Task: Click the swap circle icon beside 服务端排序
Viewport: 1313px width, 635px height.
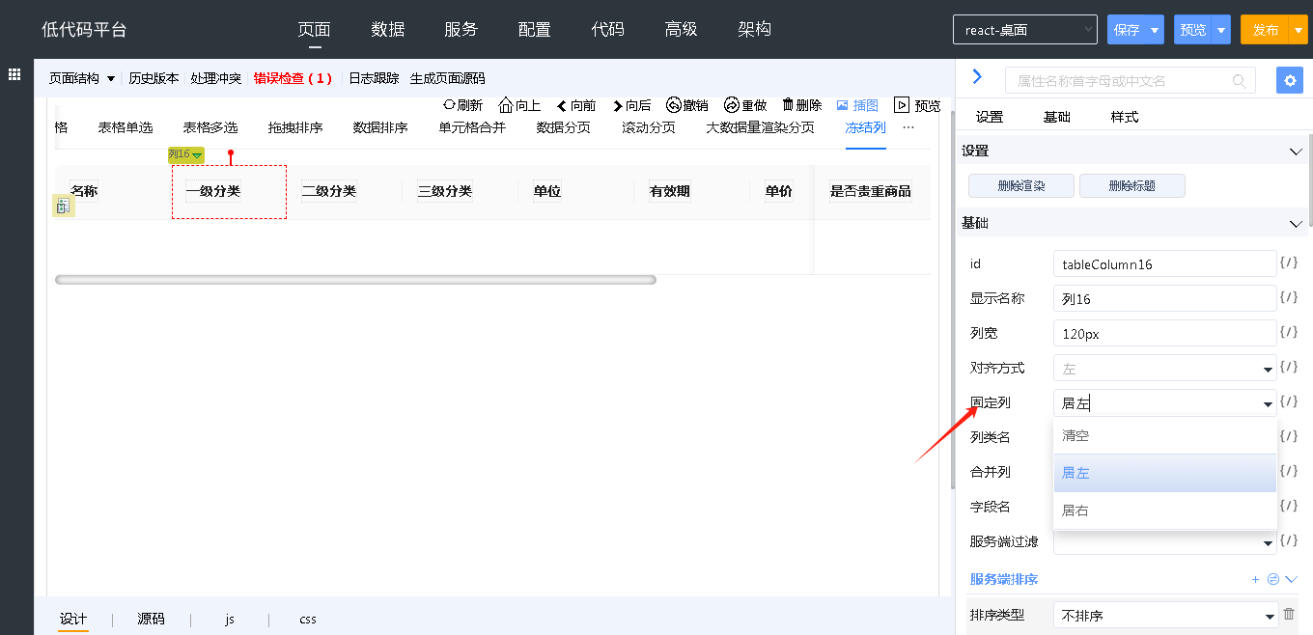Action: 1272,579
